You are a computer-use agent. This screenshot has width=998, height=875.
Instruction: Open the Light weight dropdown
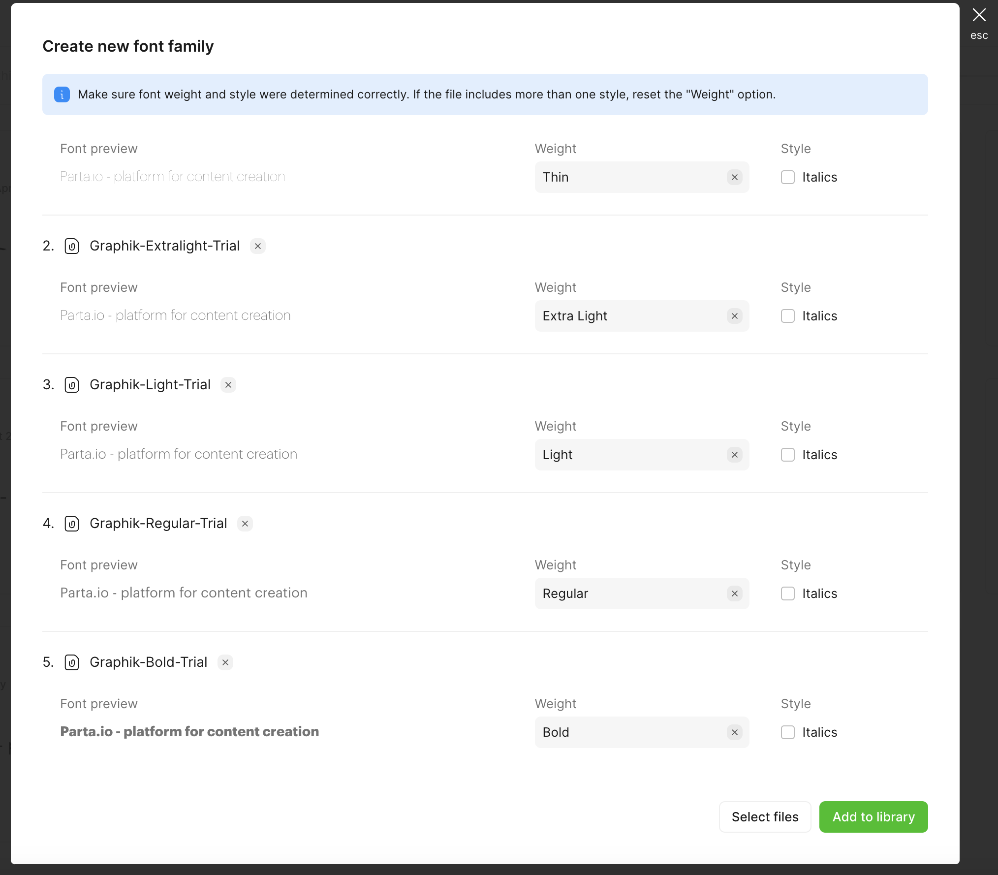[x=642, y=455]
